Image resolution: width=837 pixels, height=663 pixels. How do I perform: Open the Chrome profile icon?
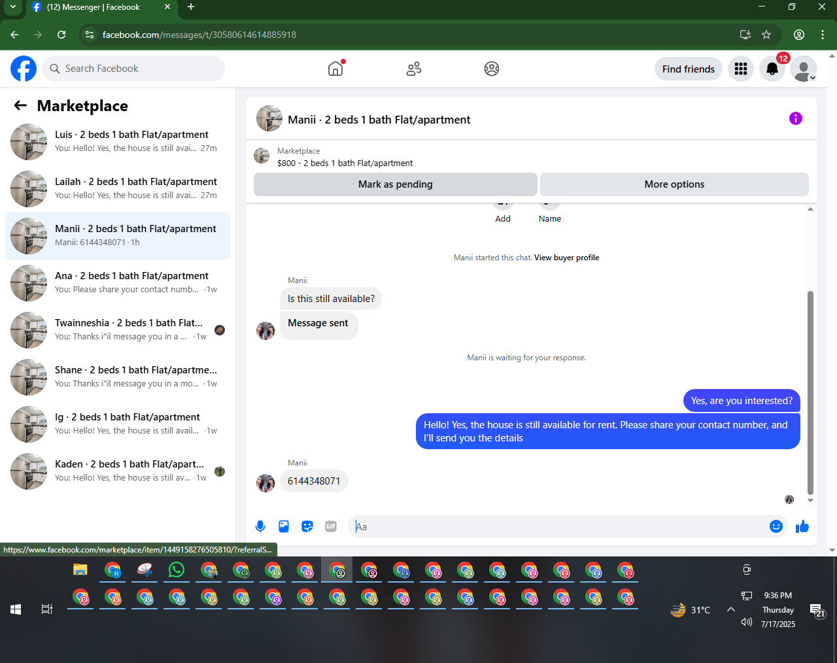click(799, 35)
